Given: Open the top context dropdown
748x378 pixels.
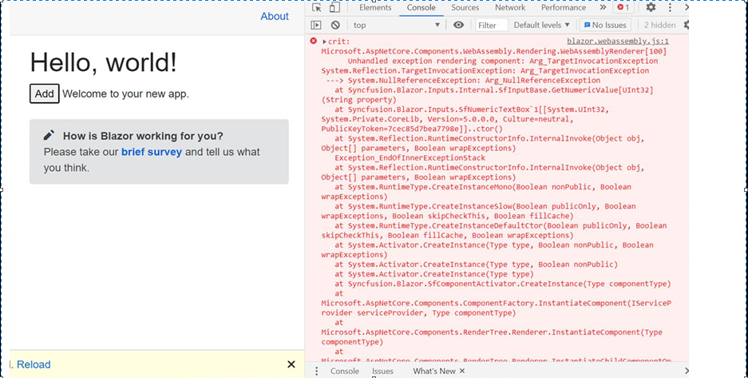Looking at the screenshot, I should [x=396, y=26].
